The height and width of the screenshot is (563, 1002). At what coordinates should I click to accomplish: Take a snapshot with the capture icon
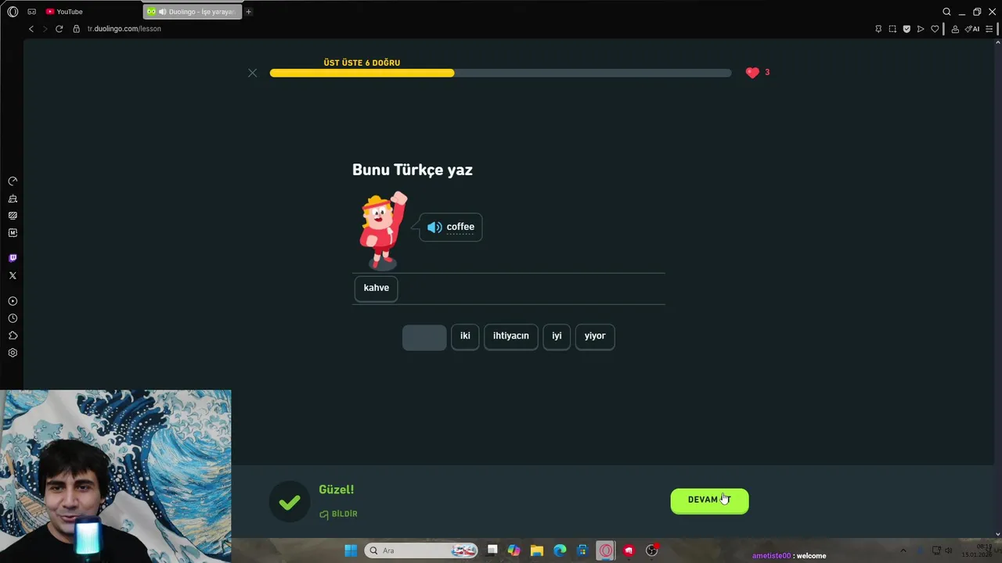tap(892, 29)
